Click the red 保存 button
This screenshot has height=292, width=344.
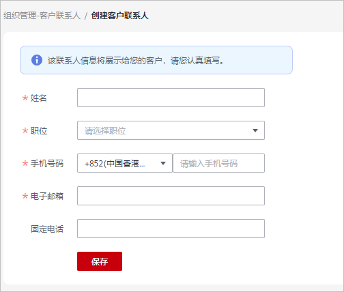[100, 261]
